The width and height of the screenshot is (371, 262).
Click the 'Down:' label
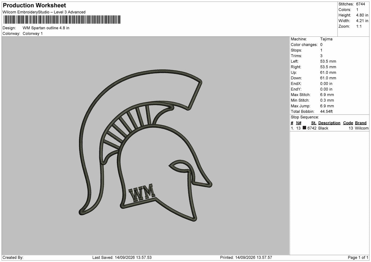point(296,78)
